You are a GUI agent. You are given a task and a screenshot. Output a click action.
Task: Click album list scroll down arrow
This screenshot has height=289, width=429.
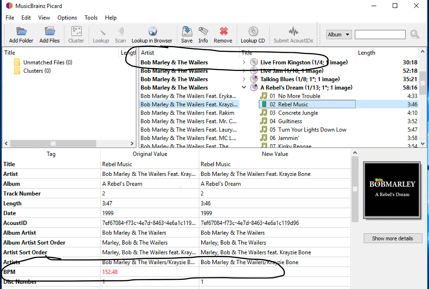tap(422, 144)
